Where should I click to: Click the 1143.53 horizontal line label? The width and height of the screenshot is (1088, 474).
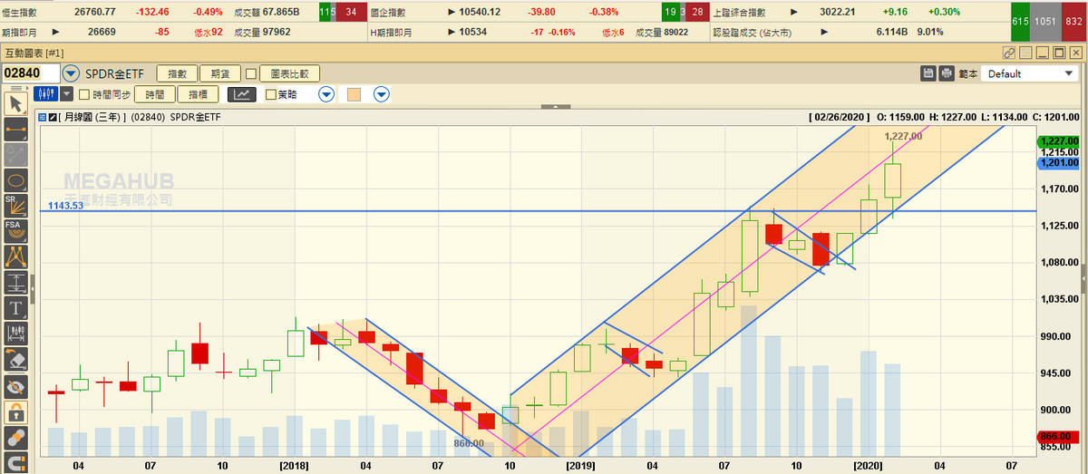(x=64, y=206)
